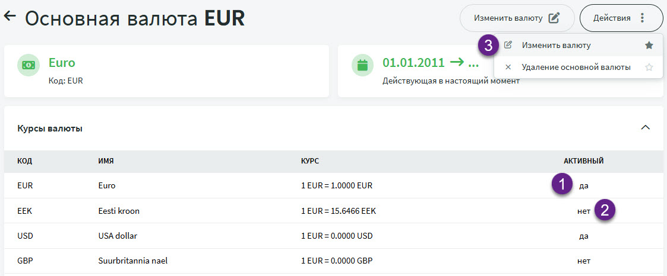
Task: Click the Euro currency name heading
Action: 62,63
